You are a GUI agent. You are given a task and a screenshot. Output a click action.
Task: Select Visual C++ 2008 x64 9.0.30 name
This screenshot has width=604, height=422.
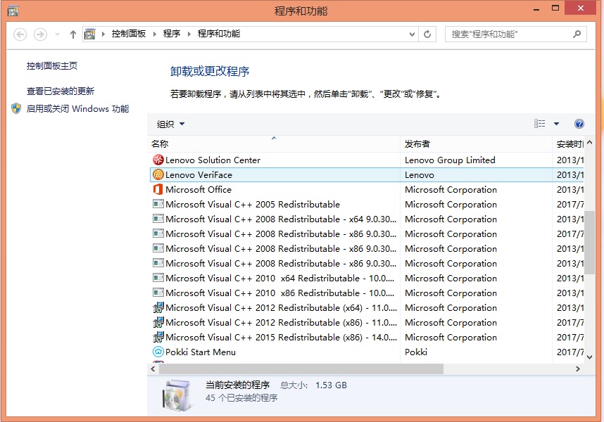(x=281, y=219)
